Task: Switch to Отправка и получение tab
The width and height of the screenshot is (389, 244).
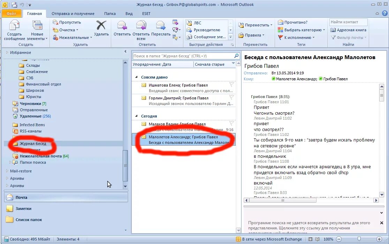Action: pyautogui.click(x=73, y=14)
